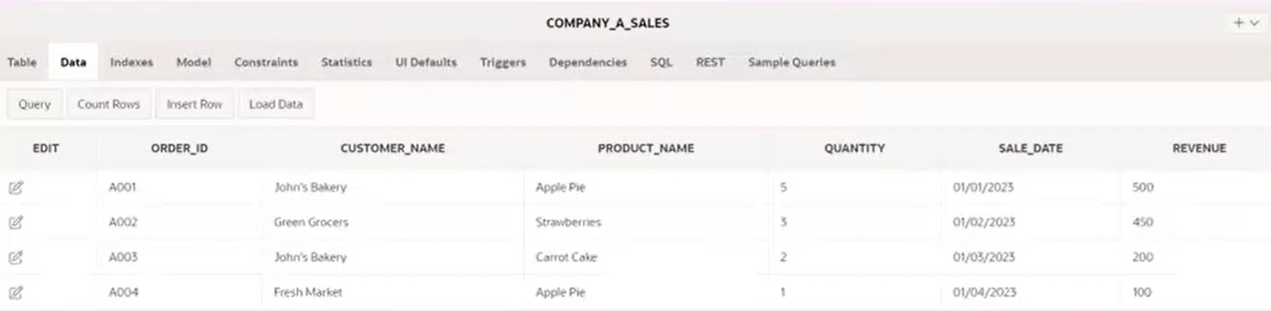Click the REVENUE column header
Screen dimensions: 1271x311
pyautogui.click(x=1199, y=148)
